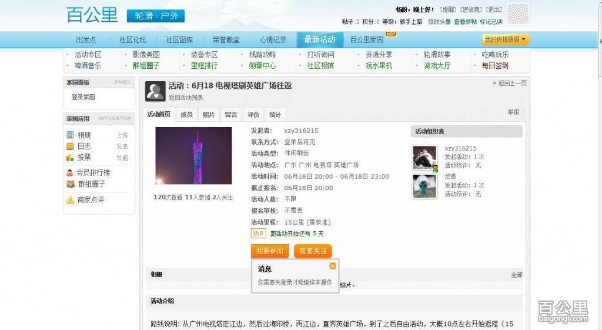Click the 我要参加 button
This screenshot has height=330, width=602.
[x=270, y=251]
